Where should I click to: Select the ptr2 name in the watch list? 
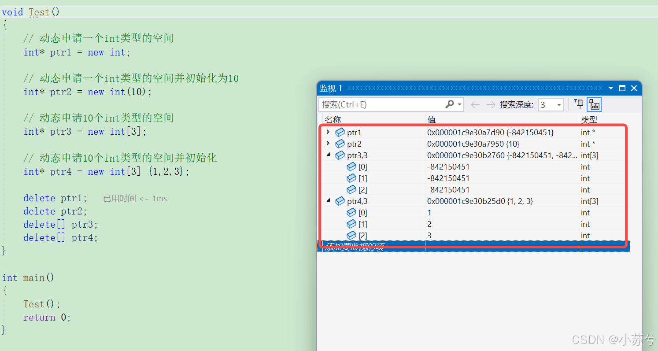(x=354, y=144)
